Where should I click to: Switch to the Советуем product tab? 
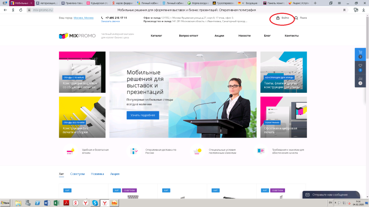click(x=77, y=174)
